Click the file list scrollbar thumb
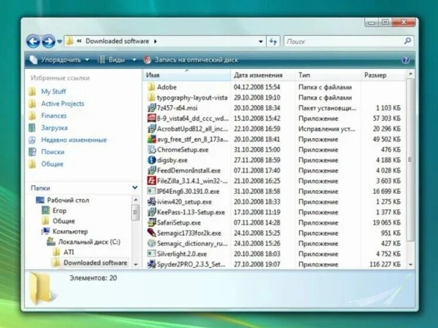The height and width of the screenshot is (328, 438). tap(410, 159)
